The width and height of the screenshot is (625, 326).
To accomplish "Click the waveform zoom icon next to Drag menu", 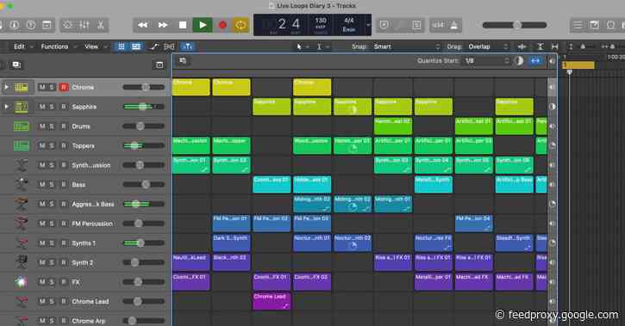I will (522, 46).
